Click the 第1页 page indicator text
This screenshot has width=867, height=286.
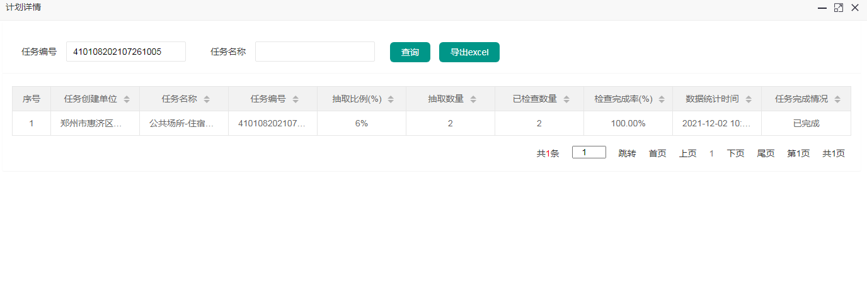pyautogui.click(x=798, y=153)
